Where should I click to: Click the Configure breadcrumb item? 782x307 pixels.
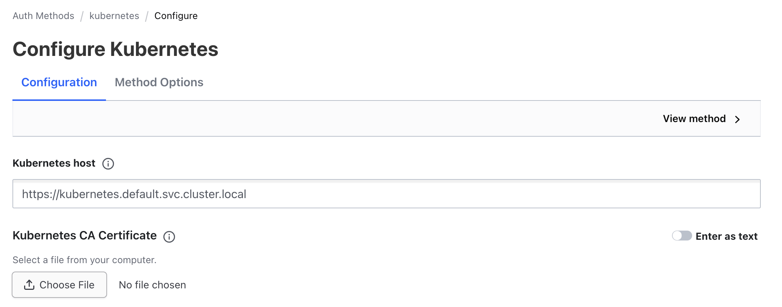(x=176, y=16)
